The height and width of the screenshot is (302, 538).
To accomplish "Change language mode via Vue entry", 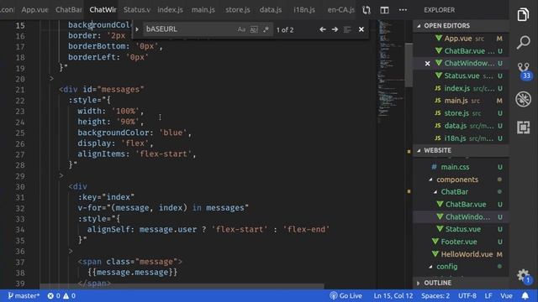I will pyautogui.click(x=506, y=296).
